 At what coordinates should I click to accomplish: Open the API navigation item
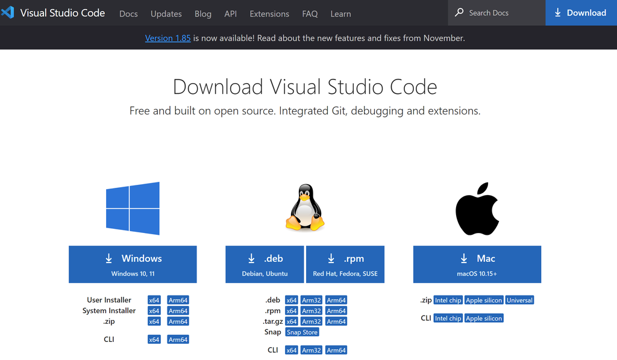coord(230,14)
